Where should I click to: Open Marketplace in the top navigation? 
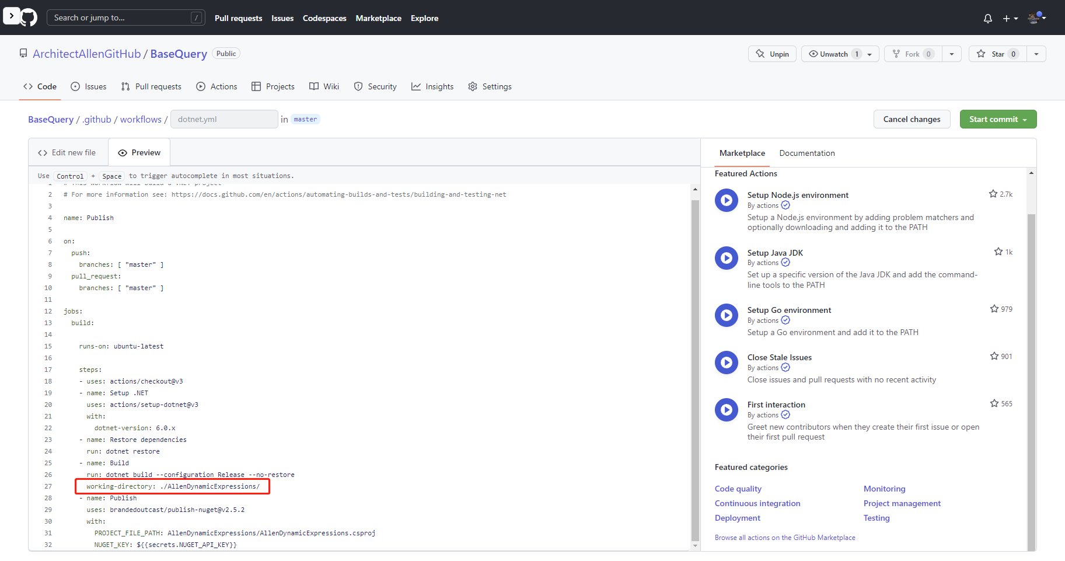tap(379, 18)
